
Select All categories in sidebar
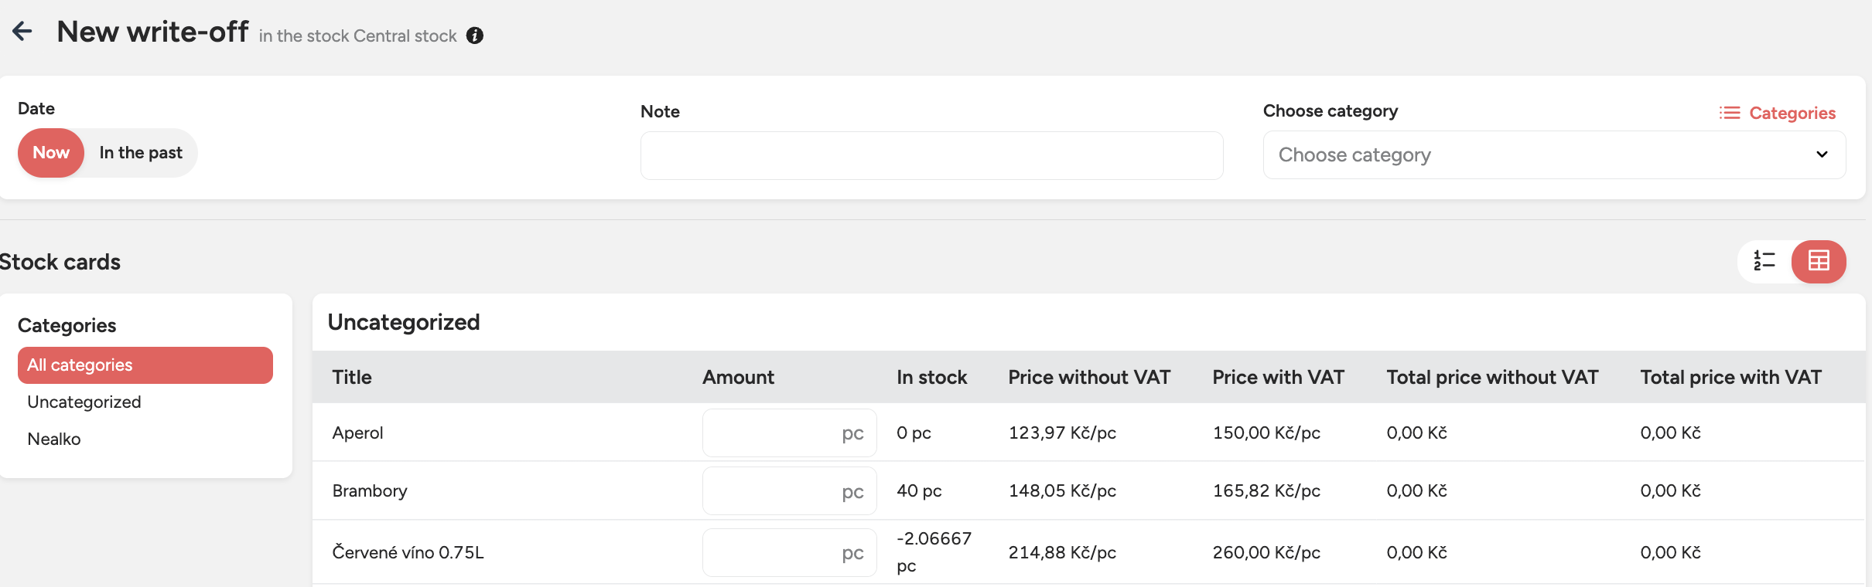[x=145, y=365]
